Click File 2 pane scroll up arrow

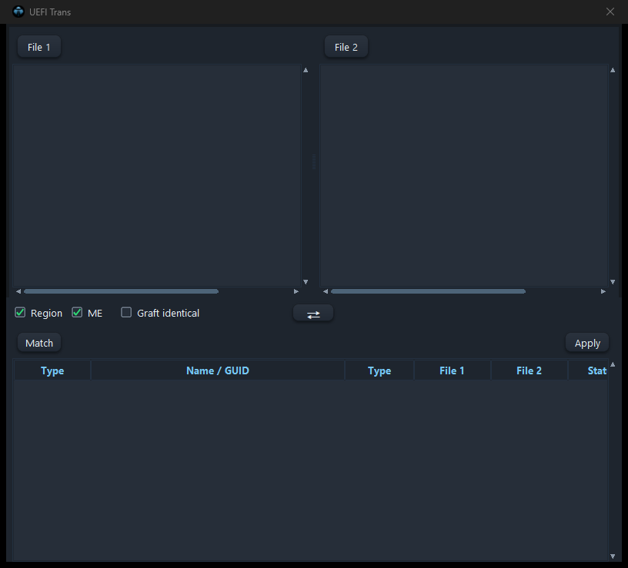[x=613, y=70]
